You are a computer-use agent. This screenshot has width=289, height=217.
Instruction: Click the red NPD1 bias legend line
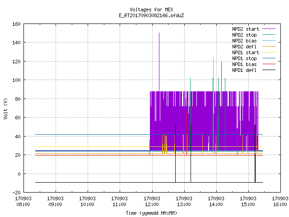[269, 64]
